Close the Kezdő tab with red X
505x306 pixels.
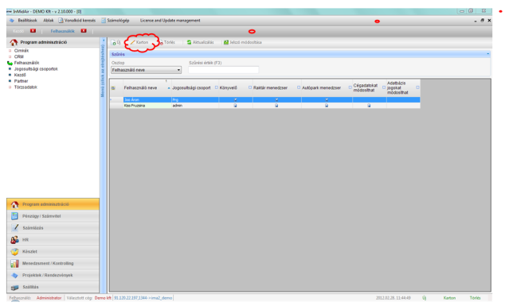(33, 31)
